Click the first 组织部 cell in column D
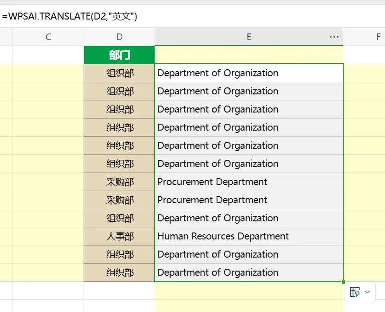Image resolution: width=385 pixels, height=312 pixels. pyautogui.click(x=119, y=73)
